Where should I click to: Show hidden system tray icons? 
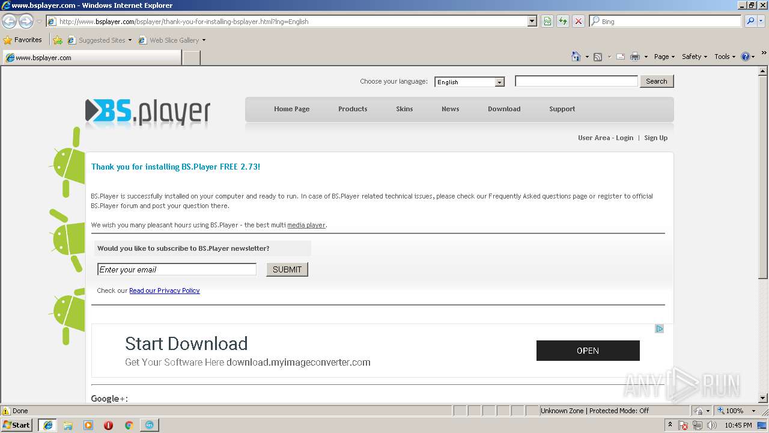point(670,425)
